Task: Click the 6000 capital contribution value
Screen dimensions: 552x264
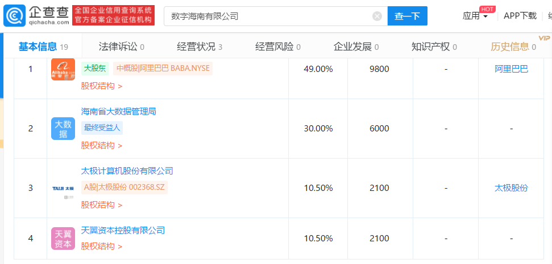Action: (380, 129)
